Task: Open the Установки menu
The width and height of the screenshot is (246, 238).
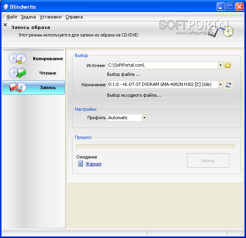Action: pos(51,17)
